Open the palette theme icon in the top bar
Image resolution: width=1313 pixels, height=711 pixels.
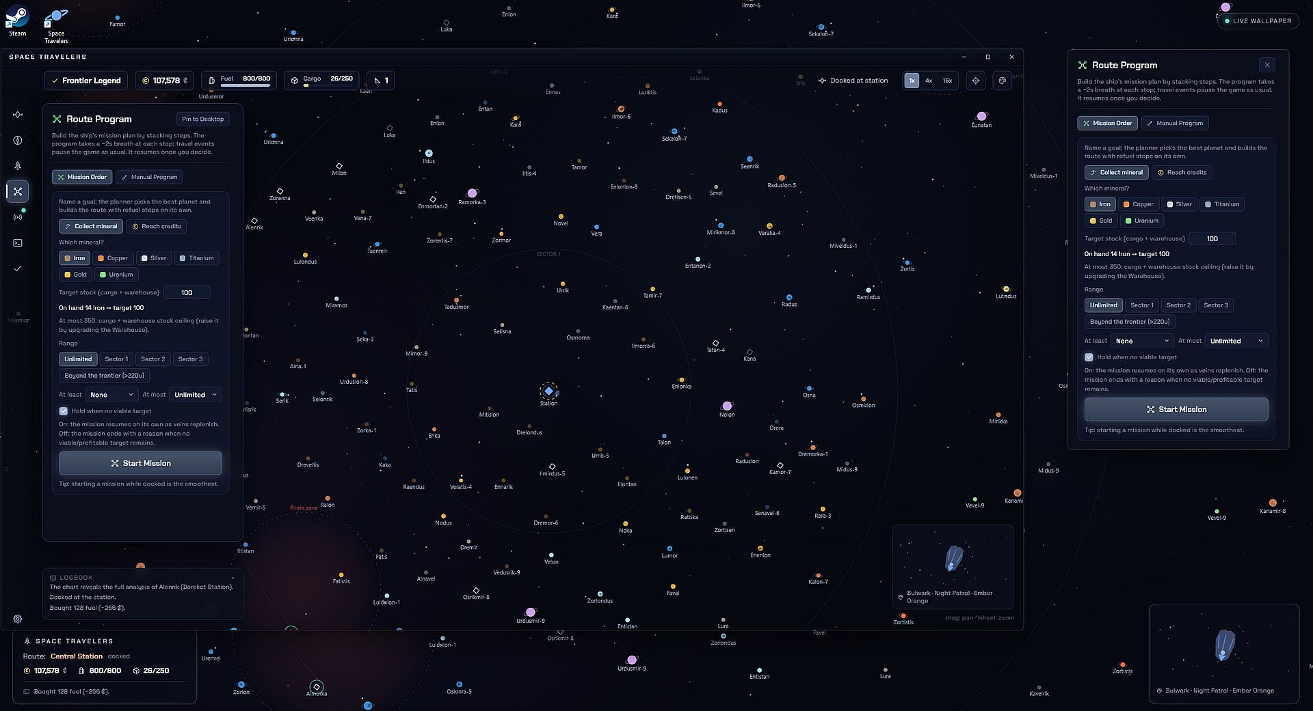(1003, 81)
